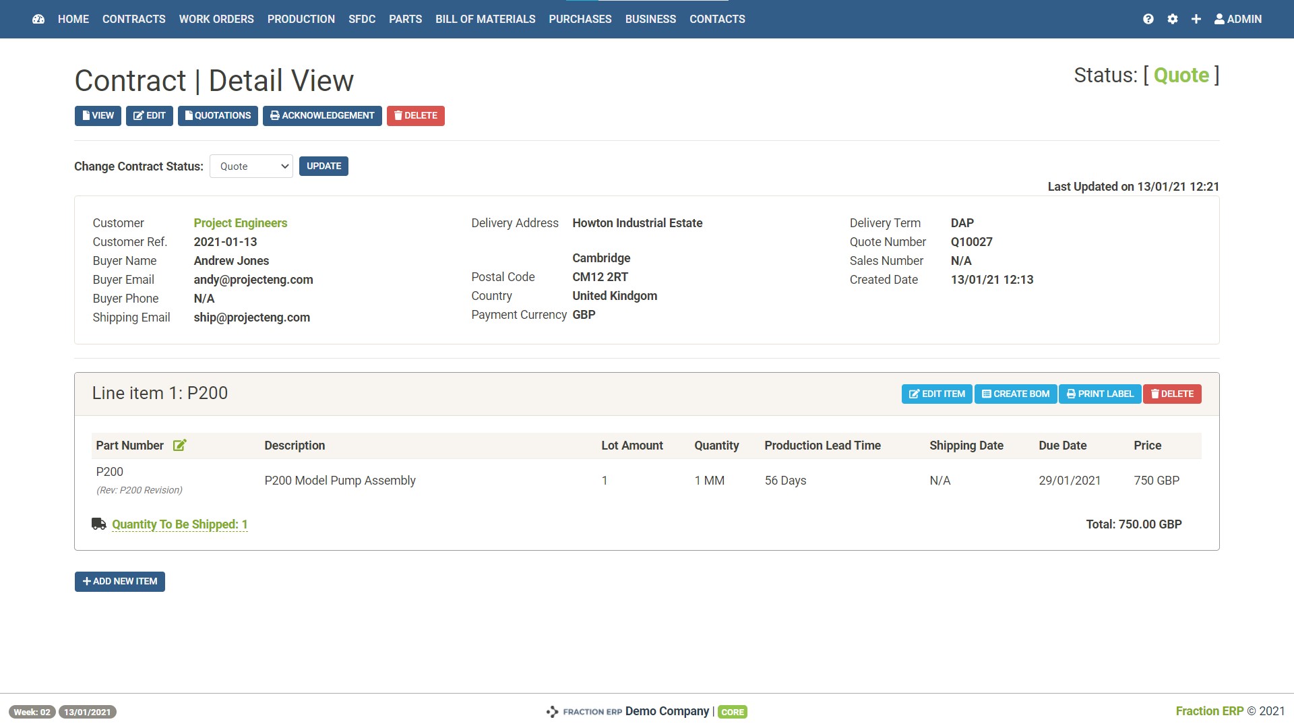Click the dashboard gauge icon in navbar
Image resolution: width=1294 pixels, height=728 pixels.
click(x=38, y=19)
